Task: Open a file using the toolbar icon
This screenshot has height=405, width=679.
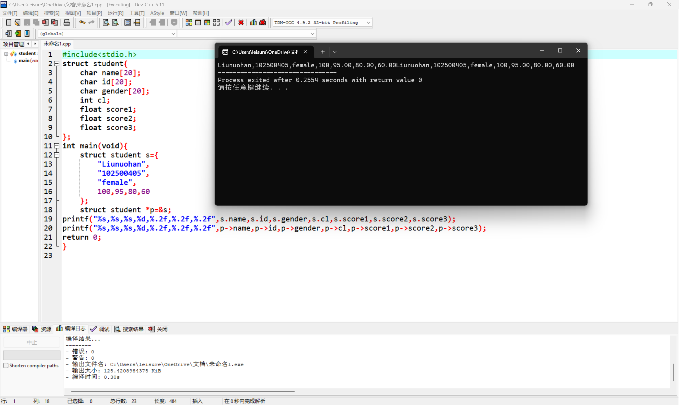Action: [17, 22]
